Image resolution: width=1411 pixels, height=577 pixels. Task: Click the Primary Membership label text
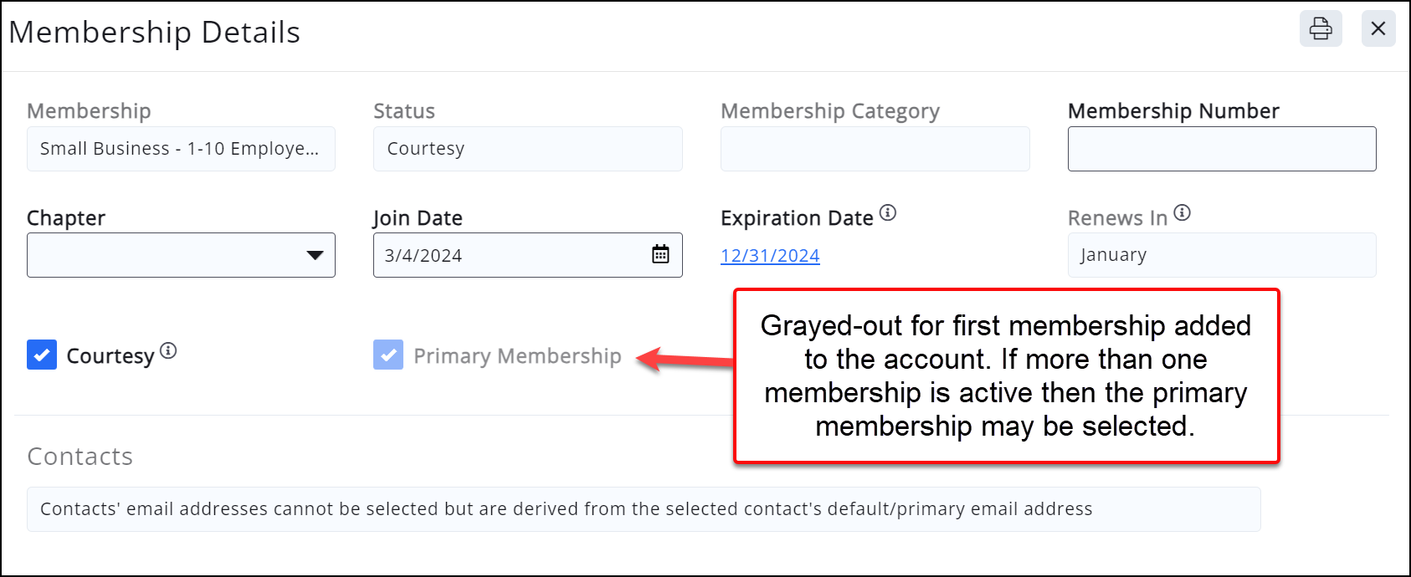coord(517,356)
